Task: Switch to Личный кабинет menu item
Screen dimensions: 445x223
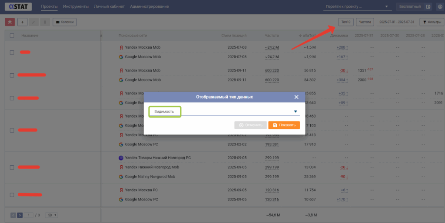Action: point(109,7)
